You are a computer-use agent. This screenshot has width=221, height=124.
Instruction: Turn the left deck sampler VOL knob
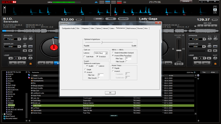coord(25,47)
